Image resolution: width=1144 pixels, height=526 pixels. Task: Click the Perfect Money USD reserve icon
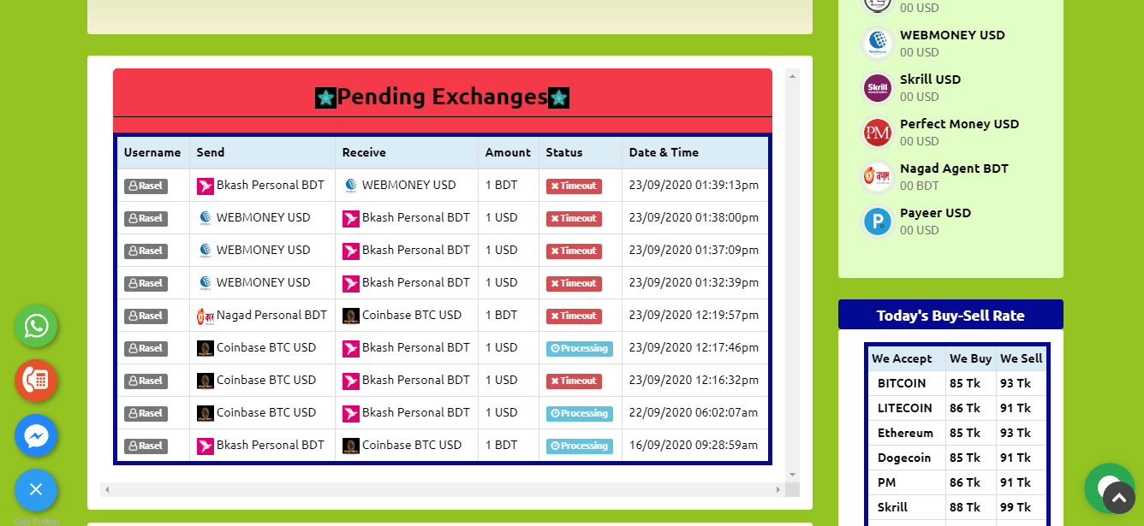pos(878,132)
